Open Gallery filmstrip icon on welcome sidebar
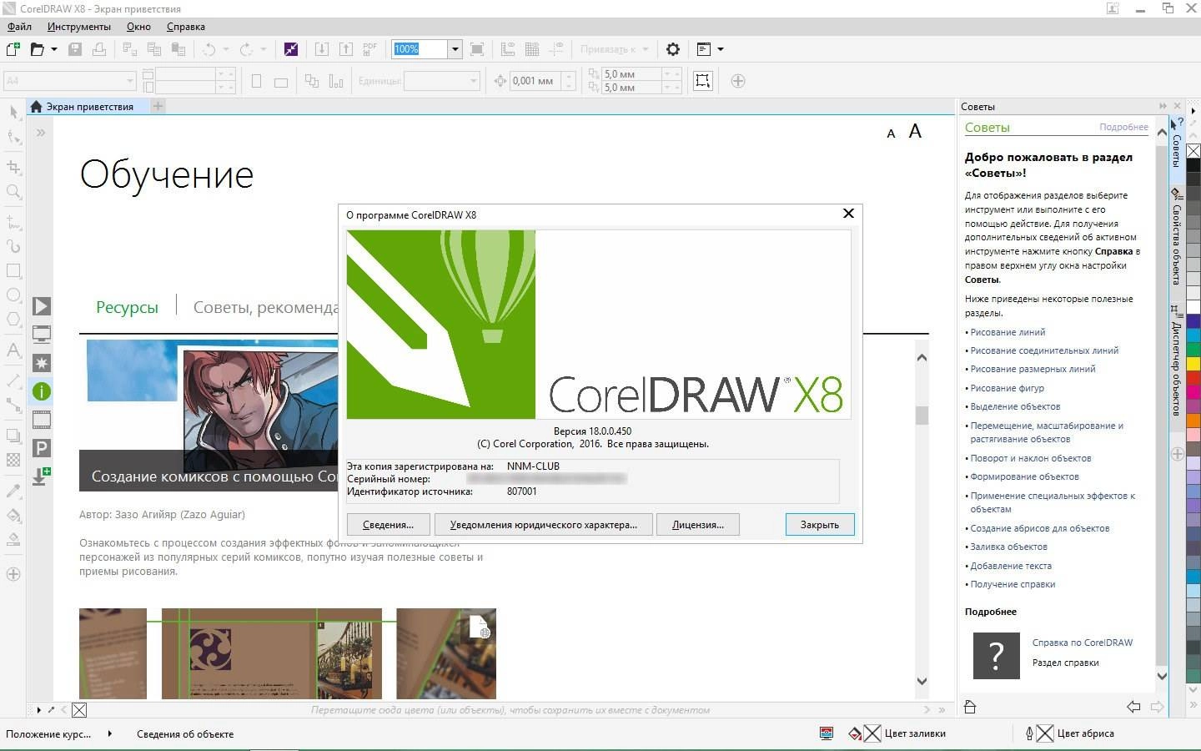1201x751 pixels. tap(42, 419)
